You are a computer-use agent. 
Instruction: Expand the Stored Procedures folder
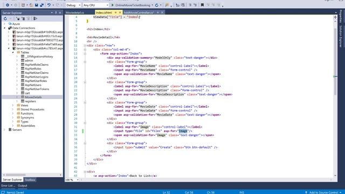click(13, 109)
